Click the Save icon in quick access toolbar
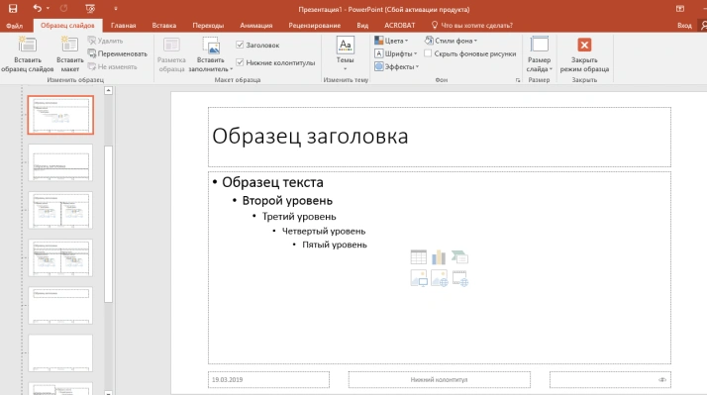 (x=13, y=8)
